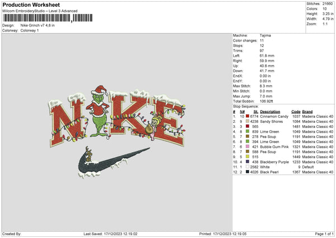336x238 pixels.
Task: Click the Right value 59.9 mm
Action: pos(267,61)
